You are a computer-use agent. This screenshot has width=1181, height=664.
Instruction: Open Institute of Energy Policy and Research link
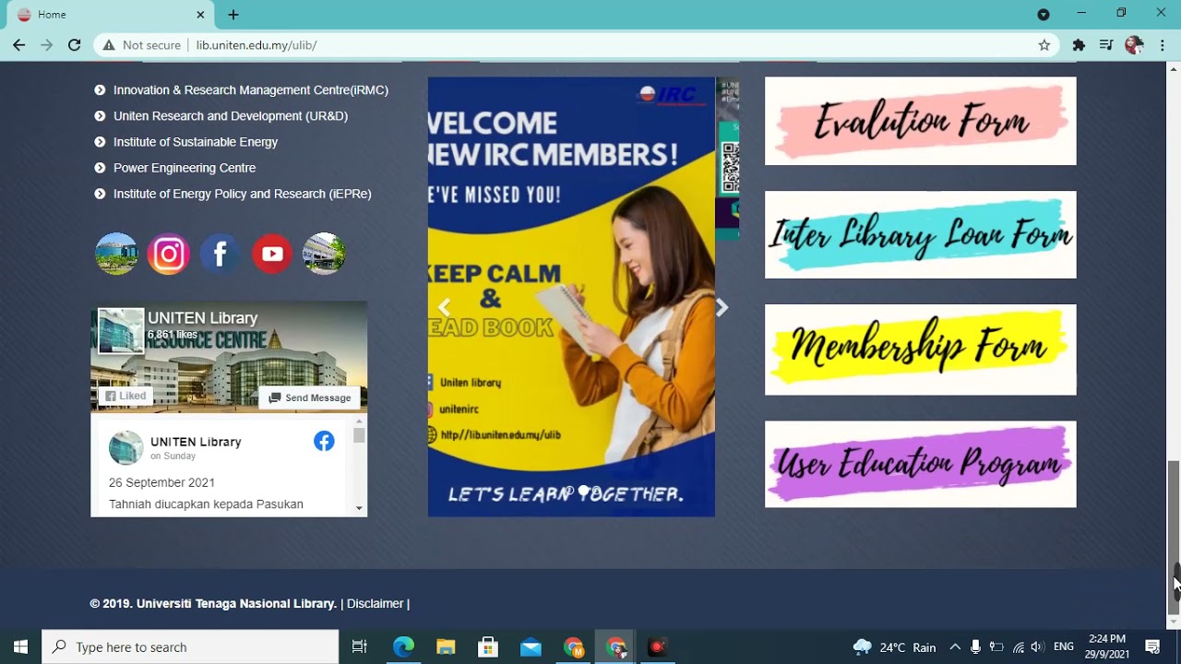click(243, 194)
